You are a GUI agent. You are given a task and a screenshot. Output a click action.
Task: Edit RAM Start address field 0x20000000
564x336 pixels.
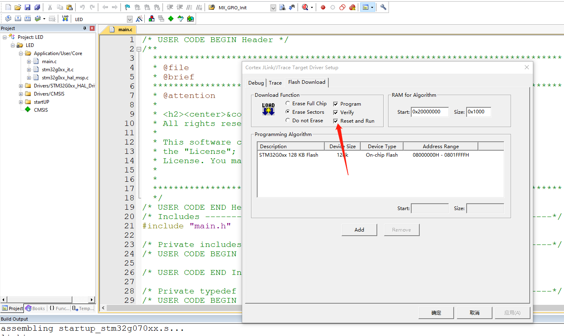click(x=430, y=112)
